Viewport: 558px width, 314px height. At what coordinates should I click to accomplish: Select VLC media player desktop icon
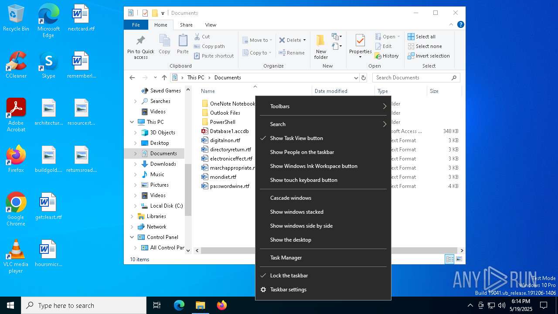[16, 256]
